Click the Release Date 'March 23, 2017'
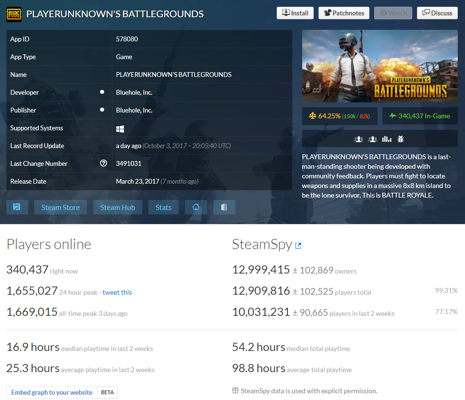This screenshot has height=400, width=465. [137, 181]
